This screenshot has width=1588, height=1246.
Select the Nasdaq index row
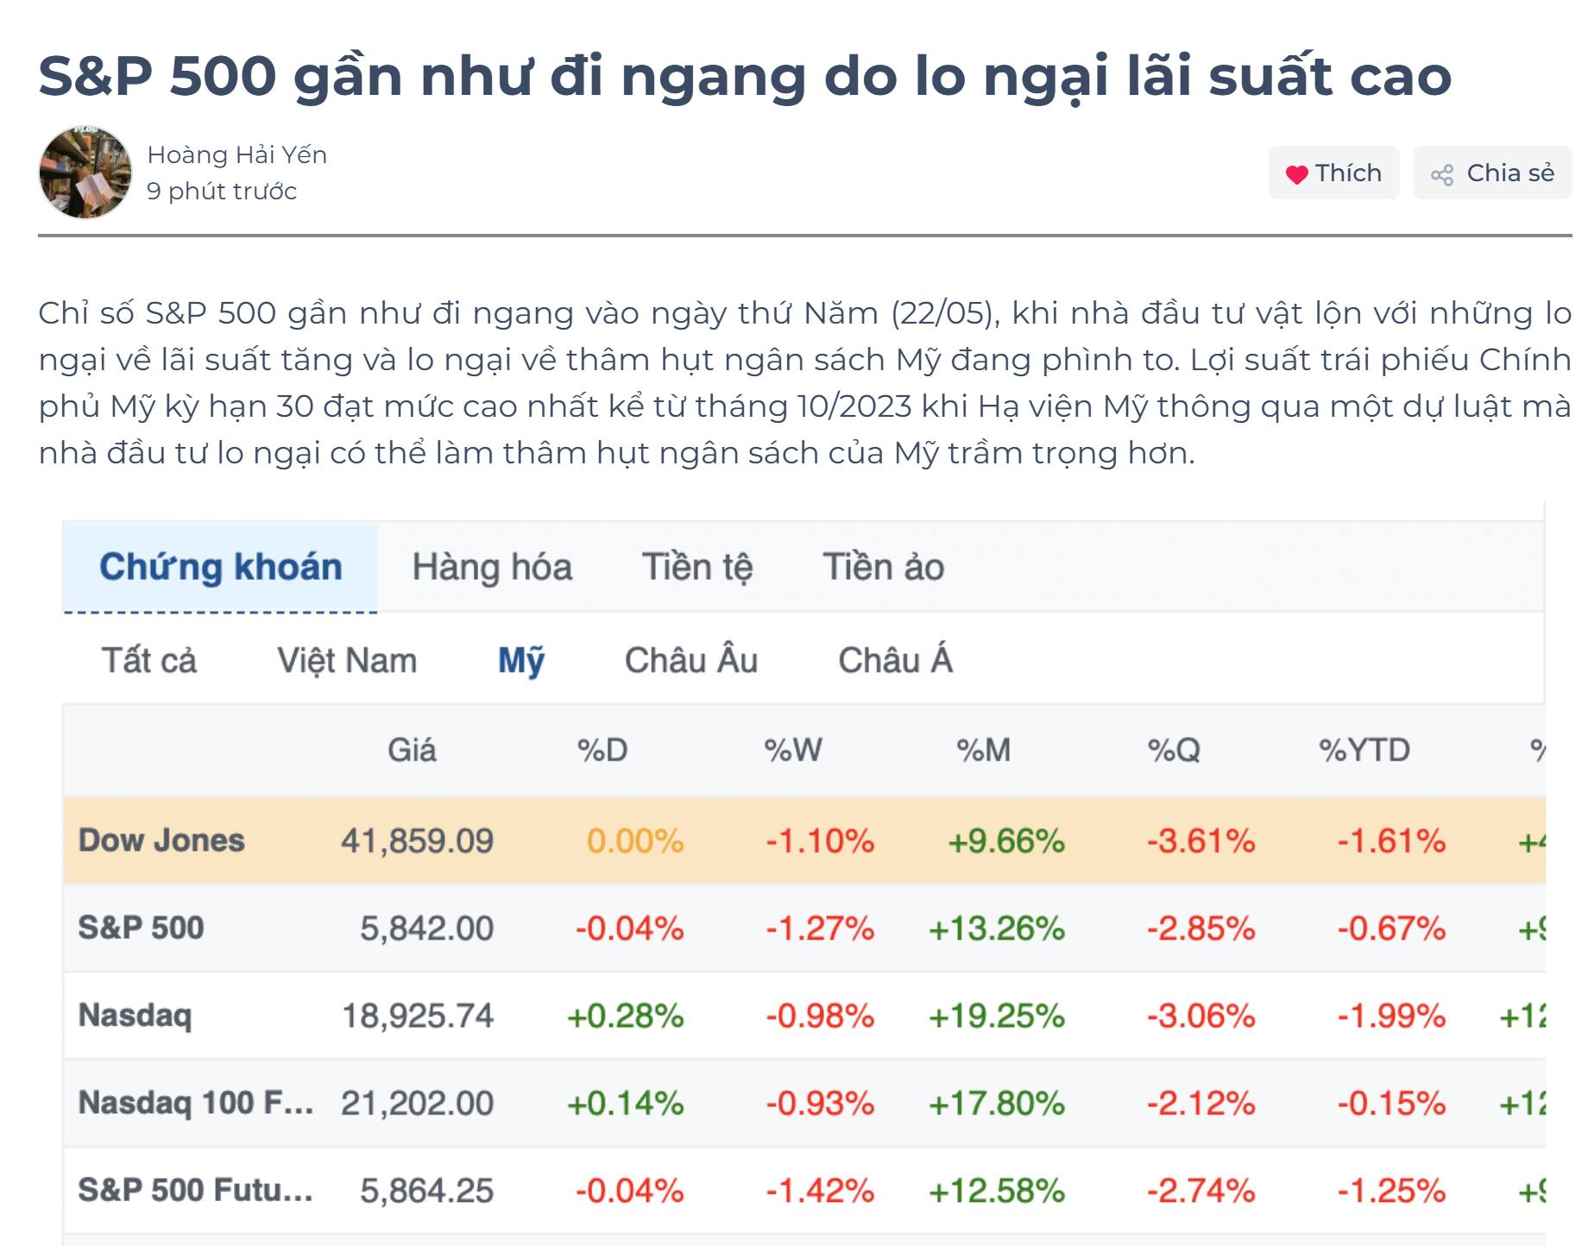pos(135,1016)
